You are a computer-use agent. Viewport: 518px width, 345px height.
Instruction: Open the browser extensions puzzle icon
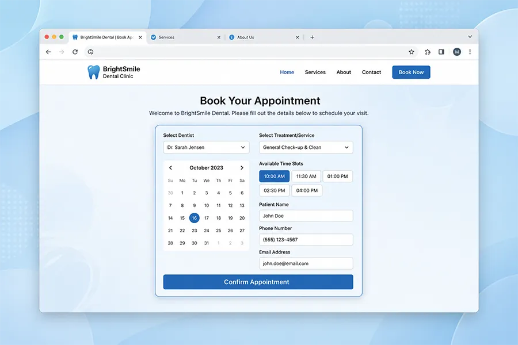pyautogui.click(x=428, y=52)
